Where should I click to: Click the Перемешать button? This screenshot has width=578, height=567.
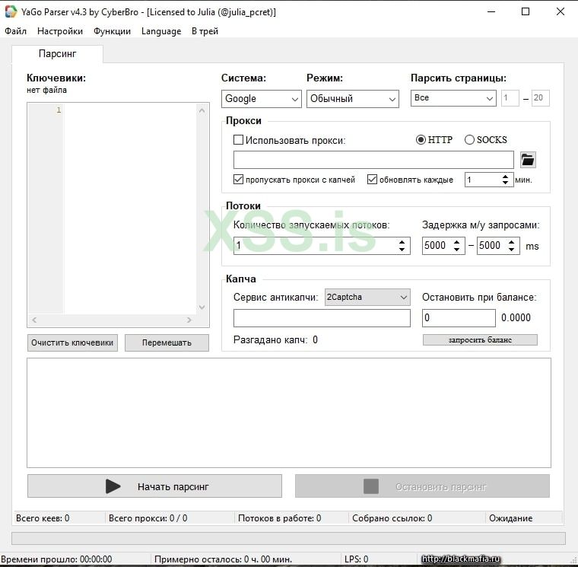coord(167,342)
